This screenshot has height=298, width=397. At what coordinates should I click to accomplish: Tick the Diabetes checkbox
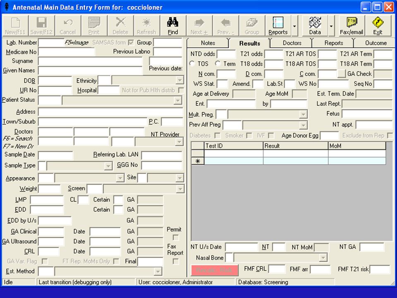[x=217, y=136]
